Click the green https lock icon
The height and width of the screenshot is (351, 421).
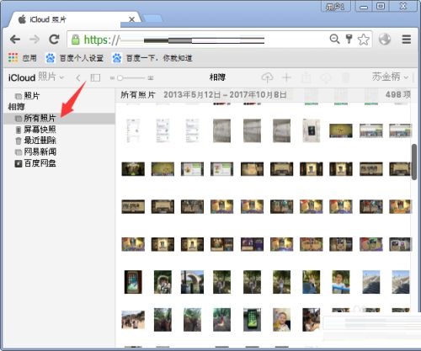point(75,40)
